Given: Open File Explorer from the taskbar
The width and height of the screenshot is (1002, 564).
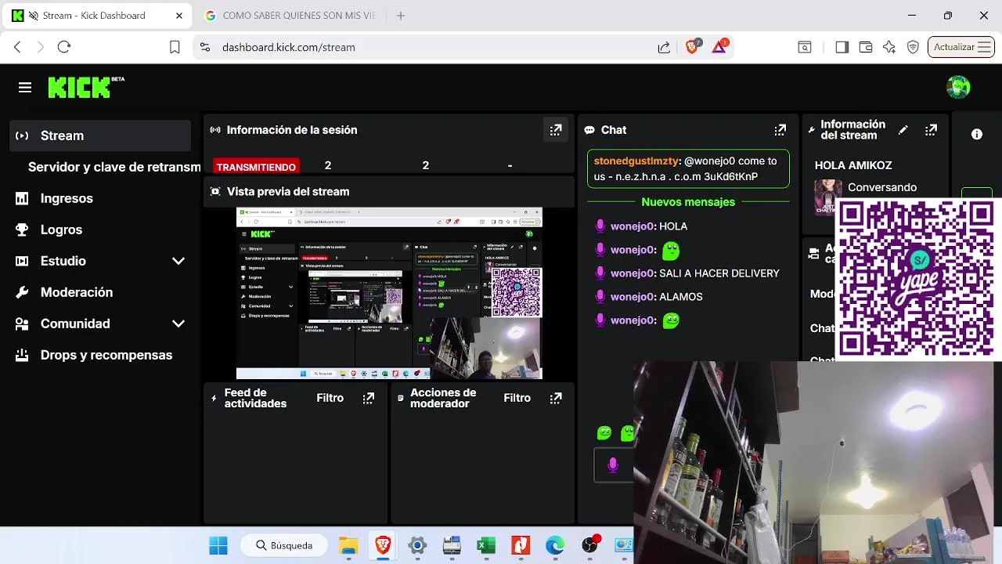Looking at the screenshot, I should coord(348,545).
